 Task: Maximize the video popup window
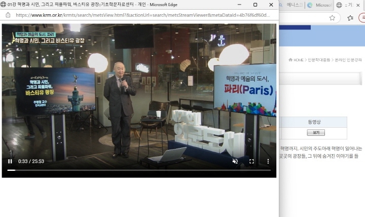255,5
